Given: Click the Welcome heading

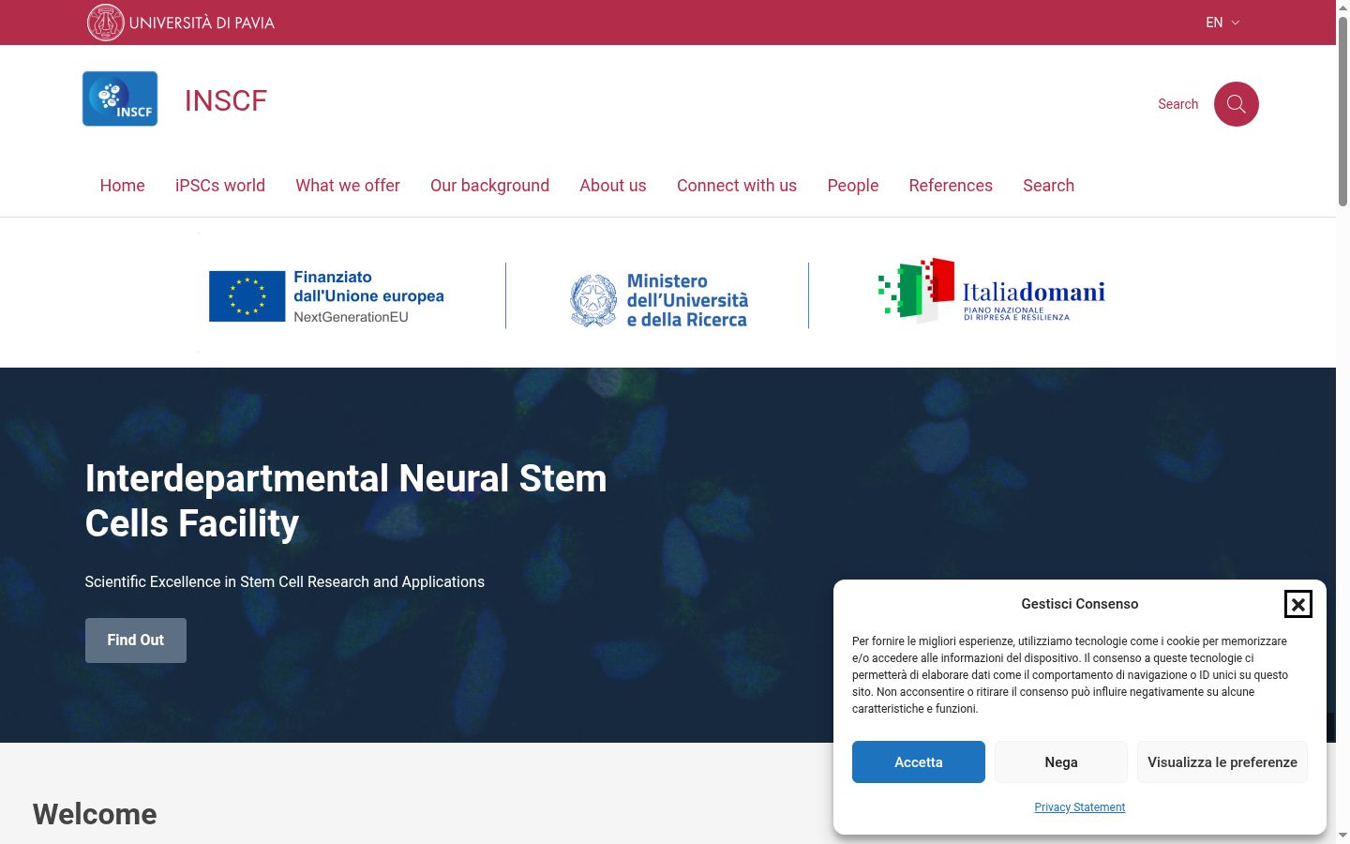Looking at the screenshot, I should [95, 814].
